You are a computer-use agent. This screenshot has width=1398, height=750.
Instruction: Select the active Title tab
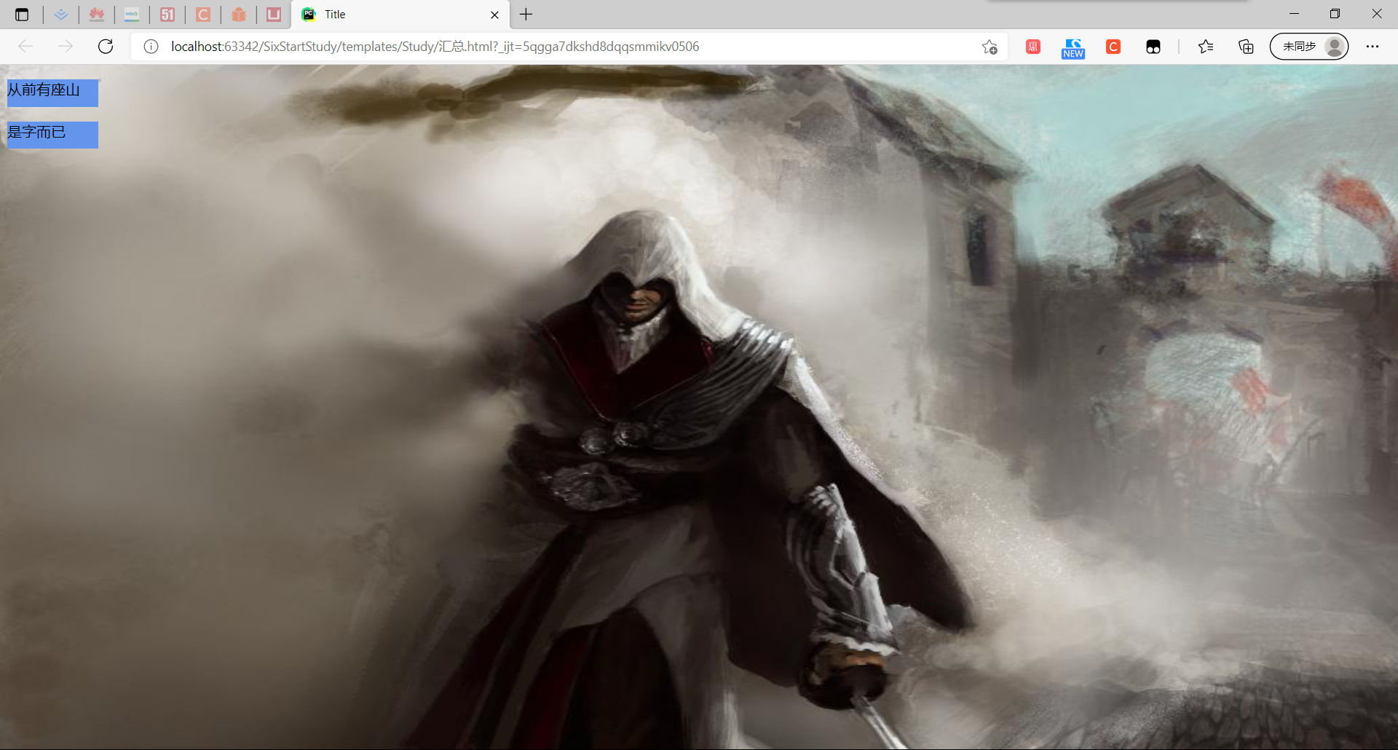pos(400,15)
